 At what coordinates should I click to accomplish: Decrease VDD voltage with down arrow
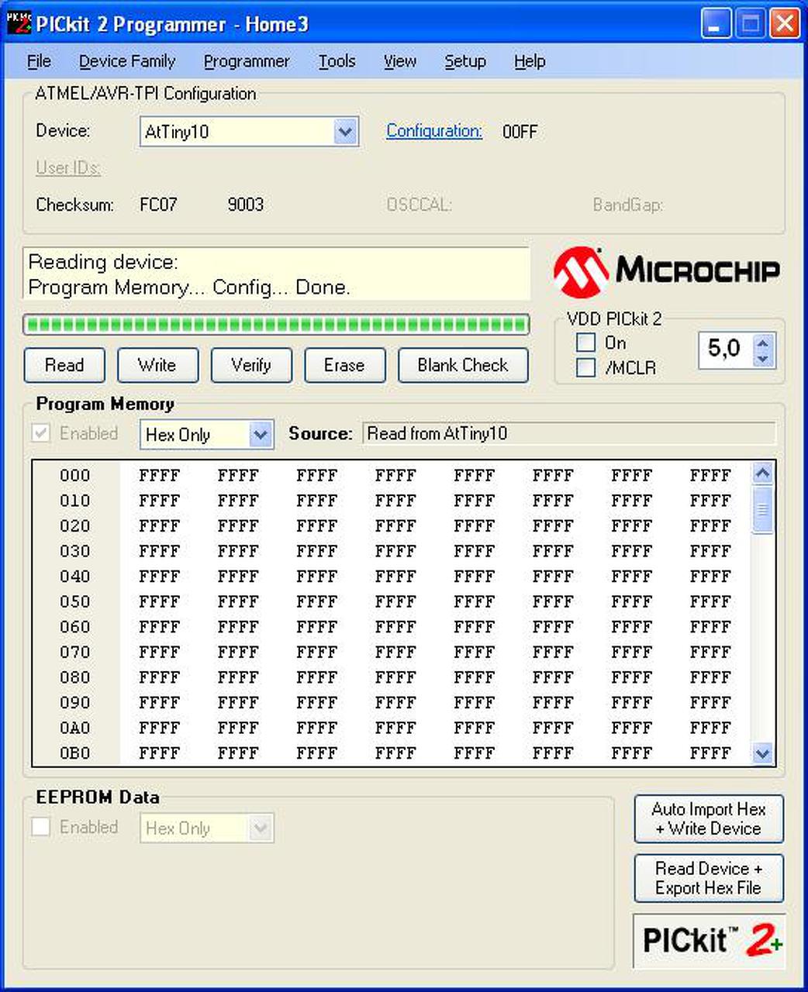[x=763, y=359]
